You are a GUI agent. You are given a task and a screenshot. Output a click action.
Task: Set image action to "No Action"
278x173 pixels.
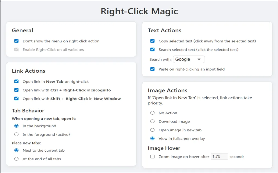click(152, 113)
